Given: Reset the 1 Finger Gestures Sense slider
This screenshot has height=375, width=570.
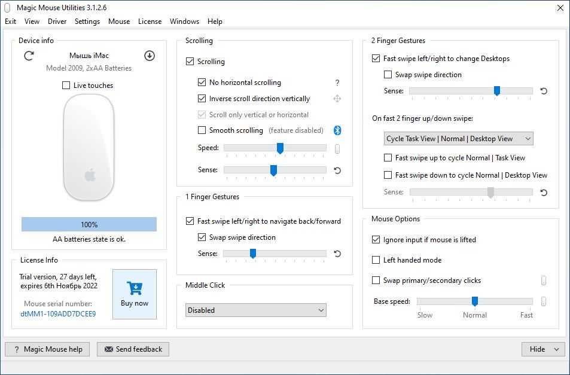Looking at the screenshot, I should 337,254.
